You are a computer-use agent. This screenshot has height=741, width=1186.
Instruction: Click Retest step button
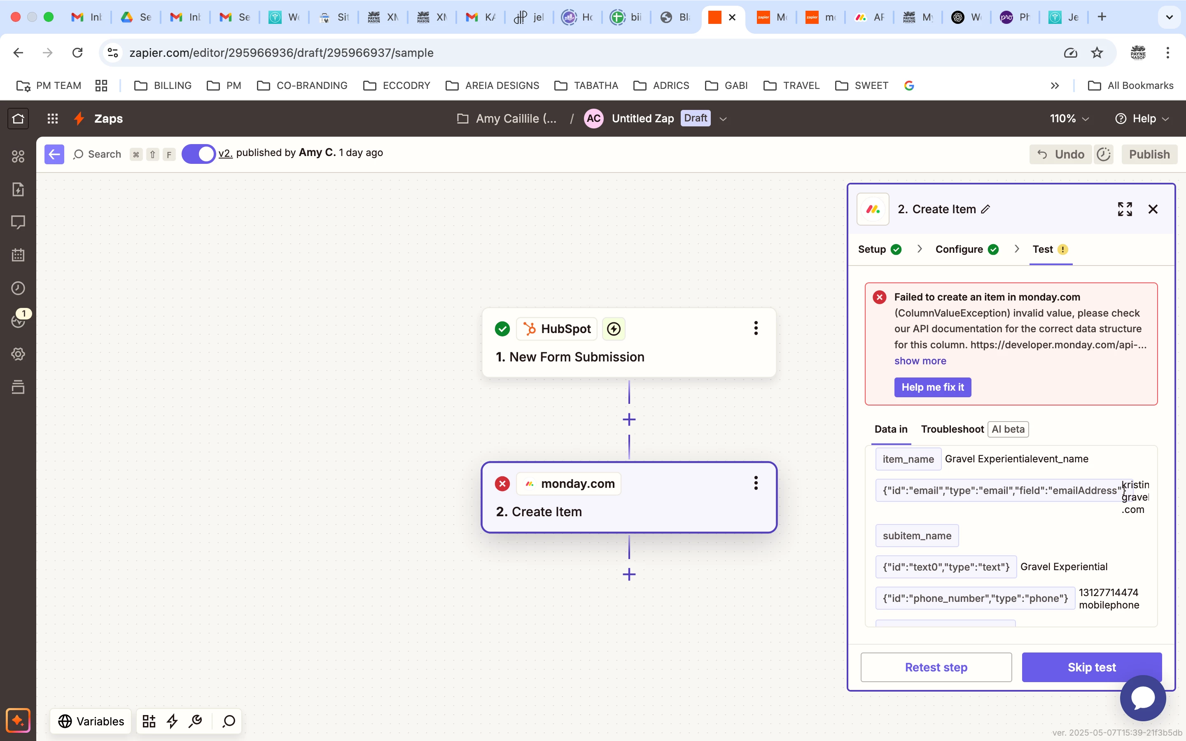click(x=936, y=667)
